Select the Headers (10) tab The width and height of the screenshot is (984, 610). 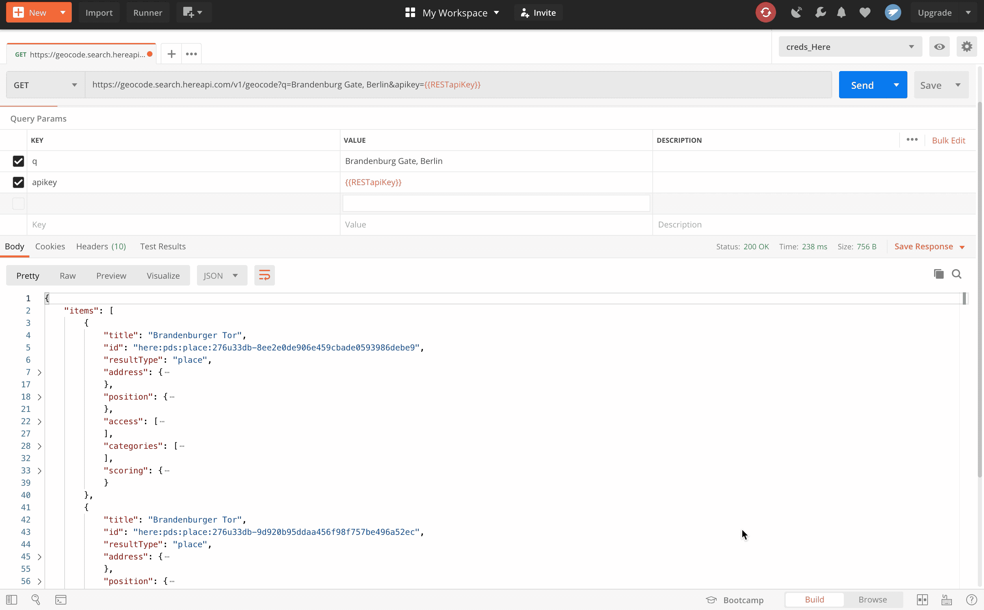coord(101,246)
